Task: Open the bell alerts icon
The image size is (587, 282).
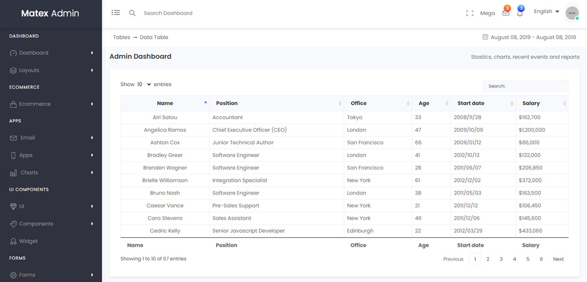Action: coord(520,13)
